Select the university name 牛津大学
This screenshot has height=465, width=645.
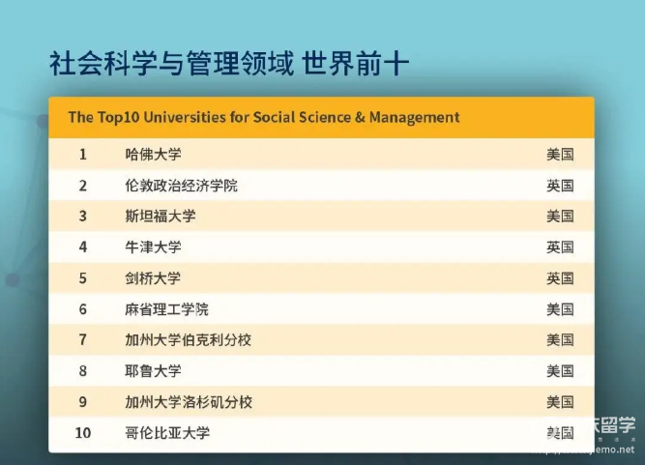coord(153,247)
